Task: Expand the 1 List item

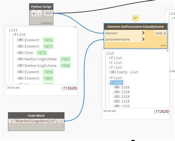Action: (x=109, y=63)
